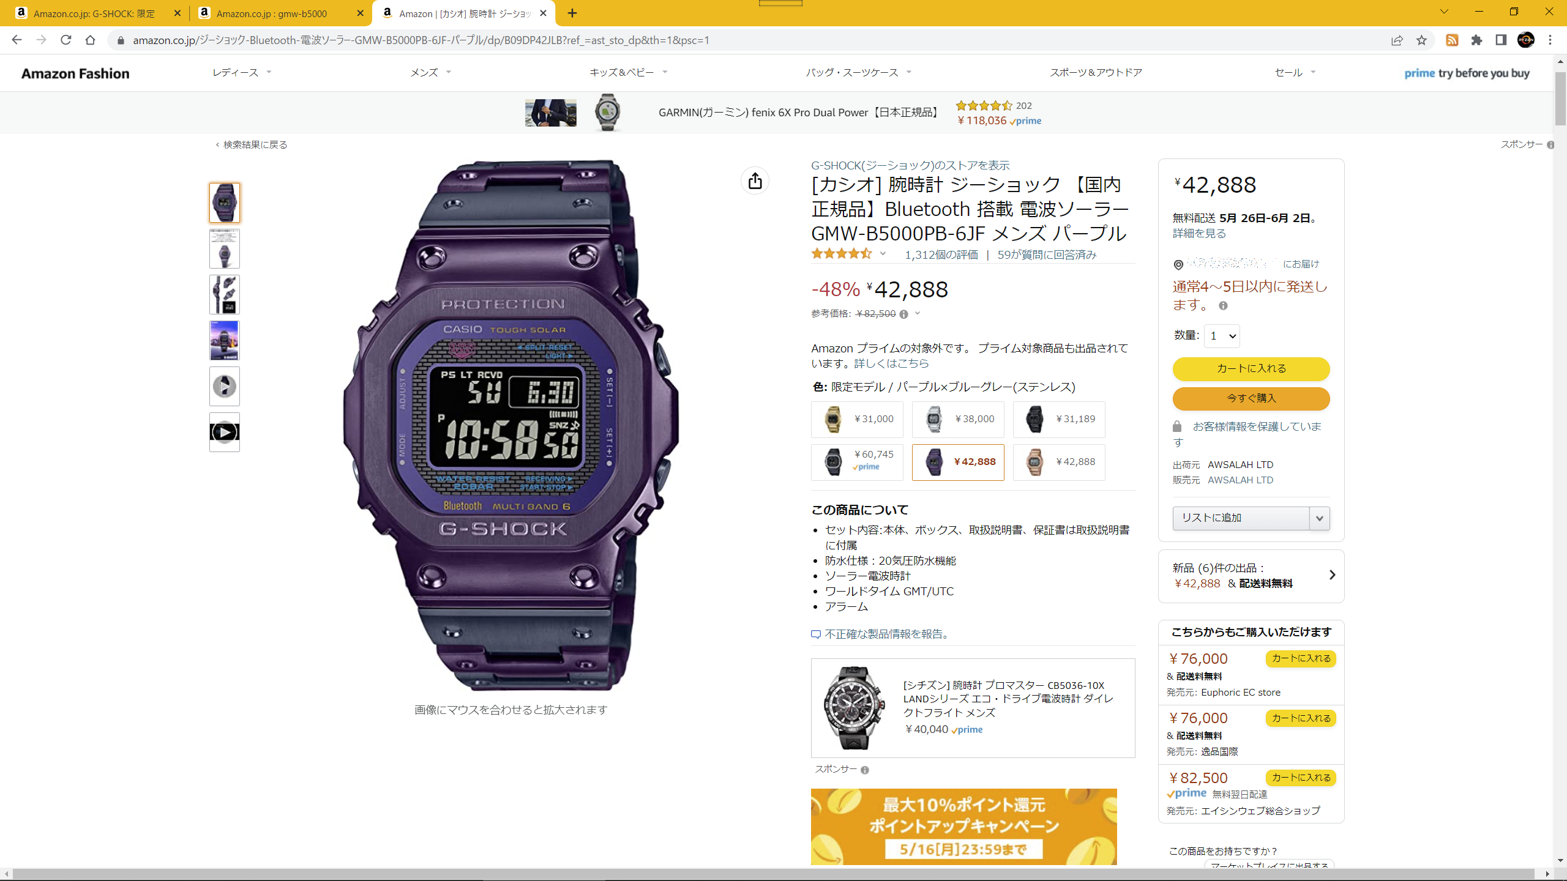Open the メンズ menu
Screen dimensions: 1567x881
[430, 73]
